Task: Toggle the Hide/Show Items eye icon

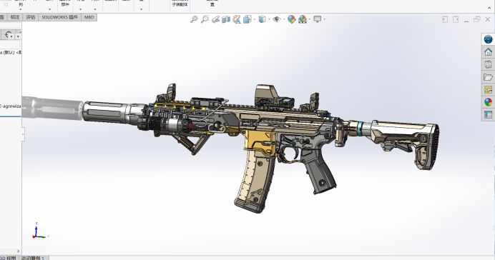Action: tap(277, 19)
